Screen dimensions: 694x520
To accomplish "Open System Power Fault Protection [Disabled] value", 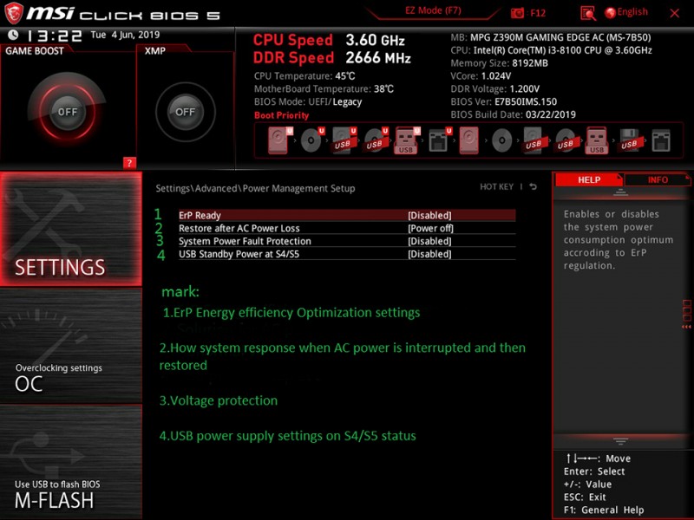I will click(x=429, y=241).
